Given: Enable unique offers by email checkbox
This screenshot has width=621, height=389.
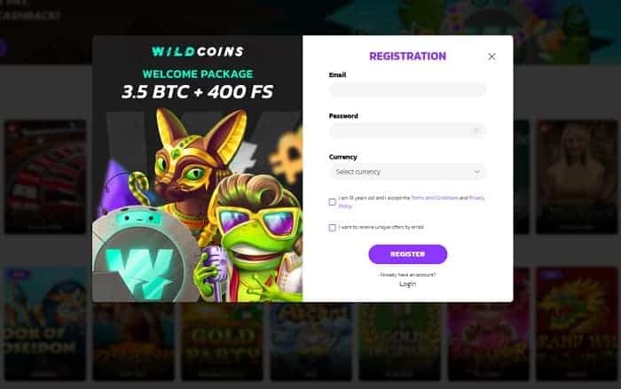Looking at the screenshot, I should coord(333,228).
